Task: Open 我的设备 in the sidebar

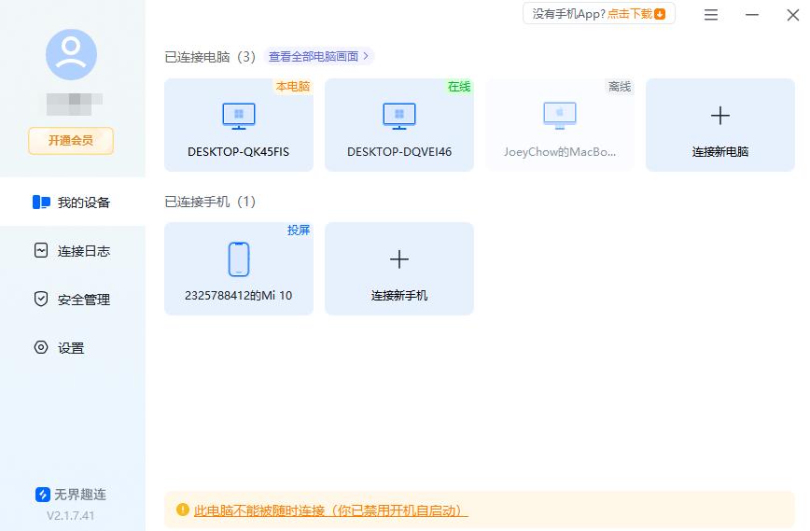Action: coord(73,202)
